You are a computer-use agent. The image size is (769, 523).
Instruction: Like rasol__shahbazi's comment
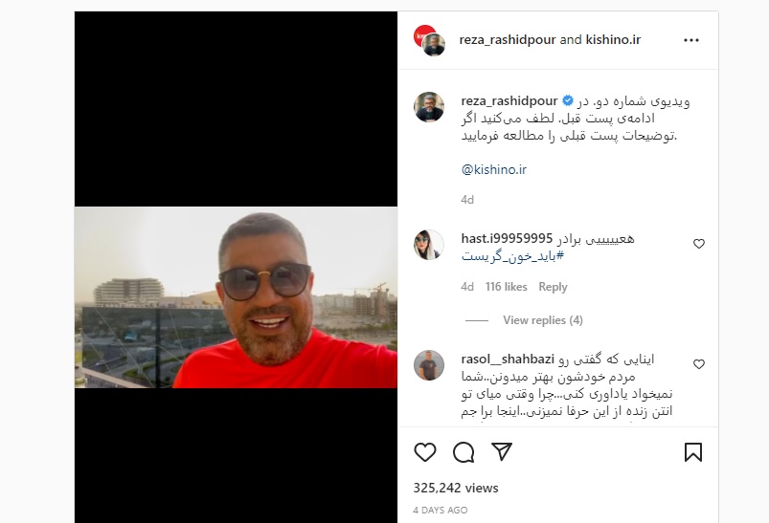coord(699,364)
